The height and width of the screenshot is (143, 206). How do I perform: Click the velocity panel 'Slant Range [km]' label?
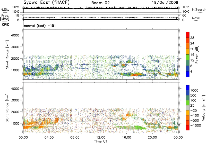(7, 108)
